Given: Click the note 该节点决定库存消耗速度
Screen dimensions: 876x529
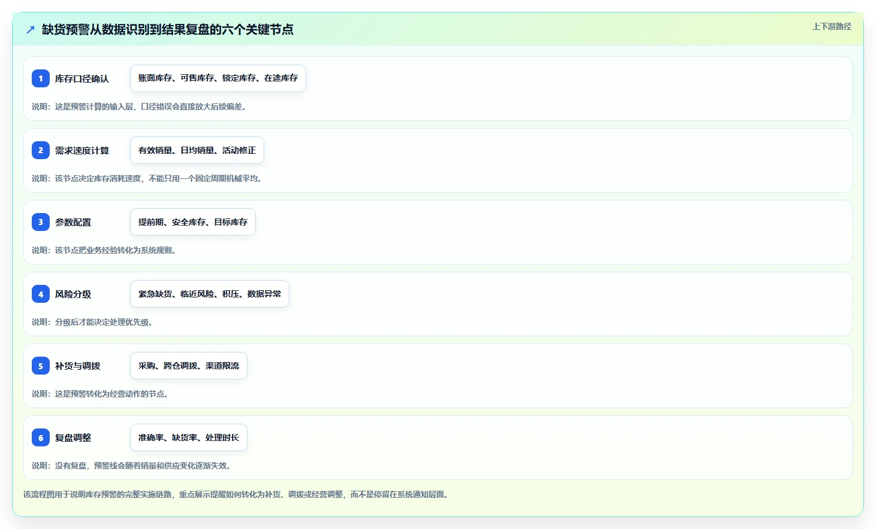Looking at the screenshot, I should tap(147, 178).
